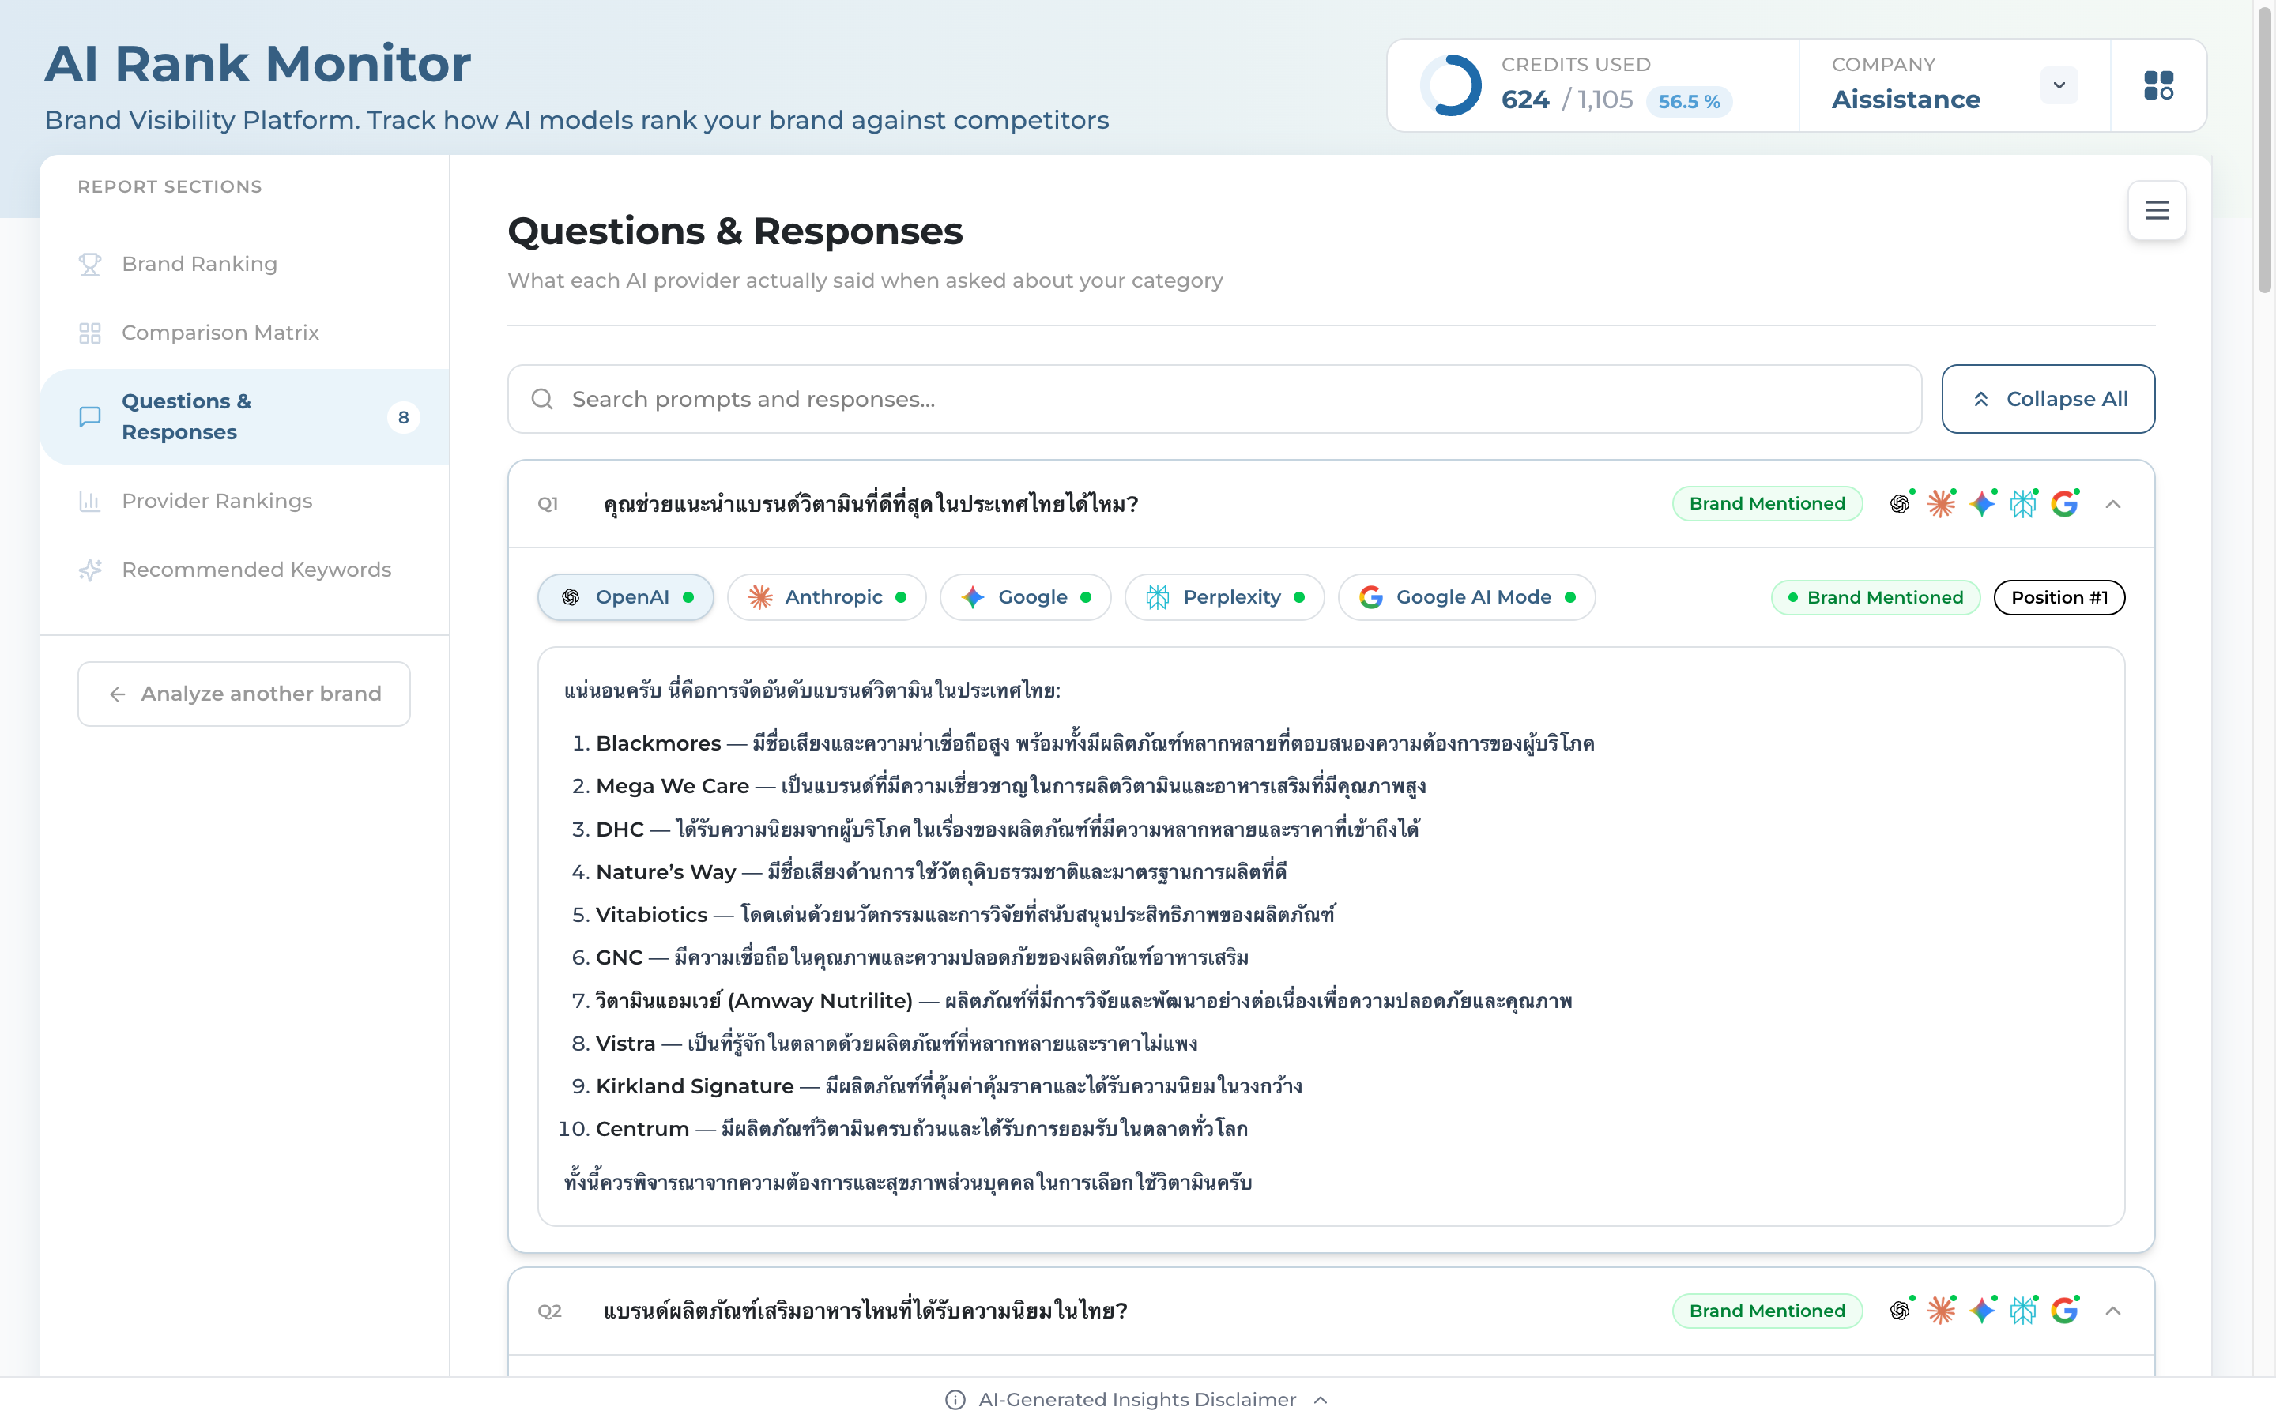This screenshot has height=1422, width=2276.
Task: Click the Anthropic icon in Q1 header
Action: pyautogui.click(x=1941, y=504)
